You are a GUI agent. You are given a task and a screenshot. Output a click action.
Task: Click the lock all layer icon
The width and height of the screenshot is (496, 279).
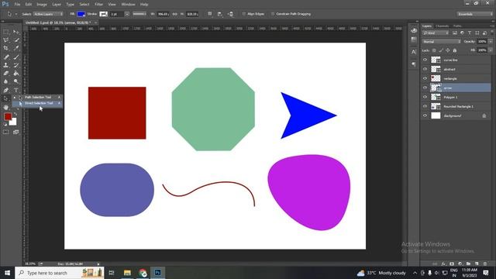click(455, 50)
